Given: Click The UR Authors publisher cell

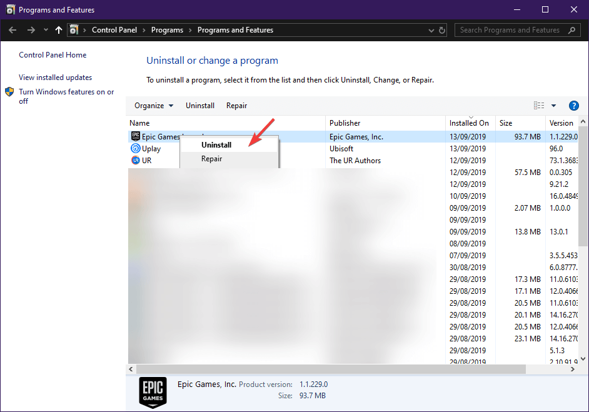Looking at the screenshot, I should (x=355, y=161).
